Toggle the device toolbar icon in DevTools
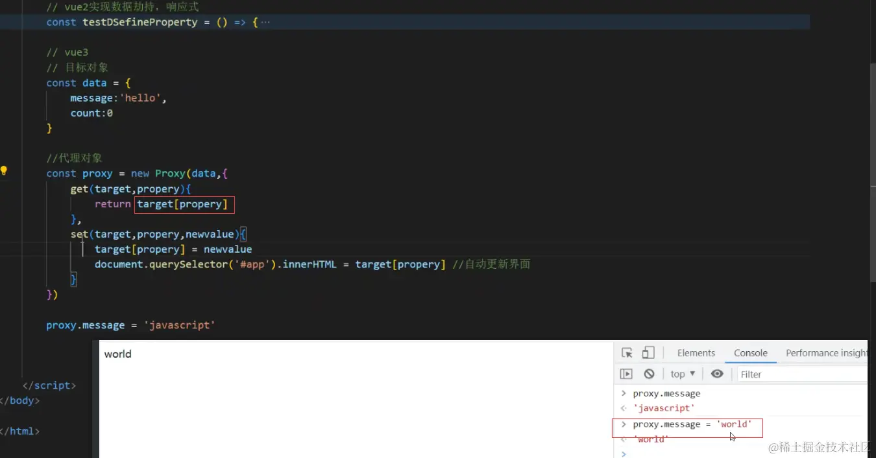The width and height of the screenshot is (876, 458). pyautogui.click(x=648, y=353)
